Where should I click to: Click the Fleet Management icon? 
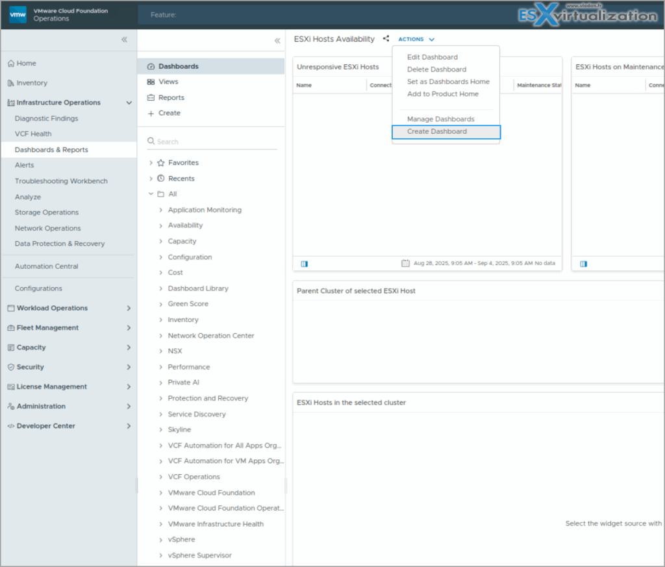pos(11,328)
